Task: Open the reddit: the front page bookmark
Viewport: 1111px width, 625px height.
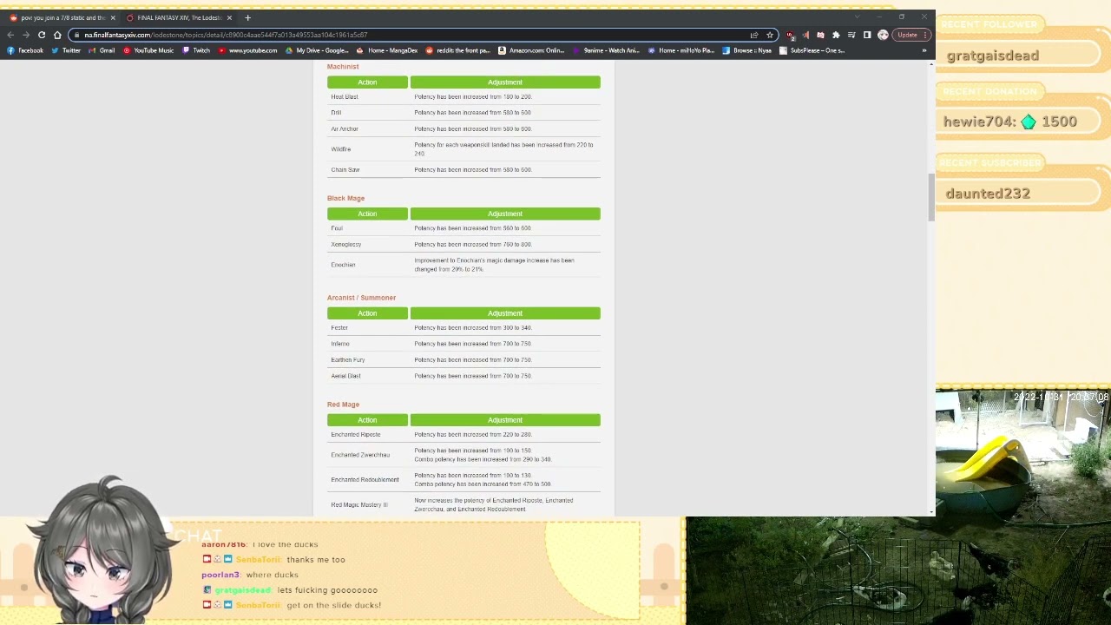Action: [x=458, y=50]
